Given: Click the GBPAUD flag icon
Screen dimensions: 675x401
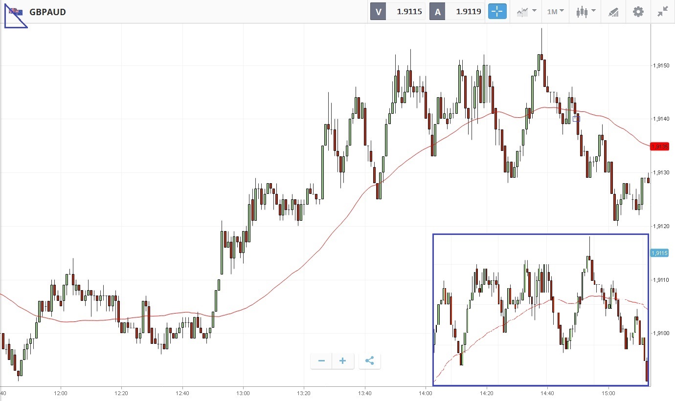Looking at the screenshot, I should pos(16,11).
